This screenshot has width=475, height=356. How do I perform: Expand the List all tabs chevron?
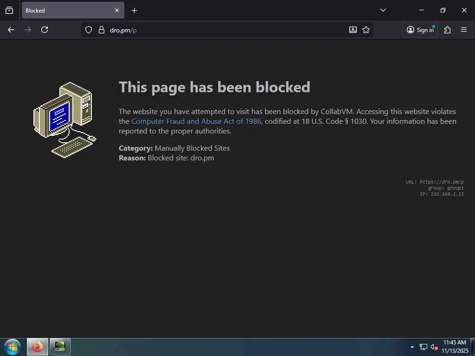point(383,10)
